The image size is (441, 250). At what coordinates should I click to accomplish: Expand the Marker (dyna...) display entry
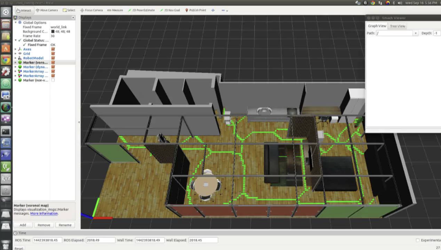pos(16,67)
